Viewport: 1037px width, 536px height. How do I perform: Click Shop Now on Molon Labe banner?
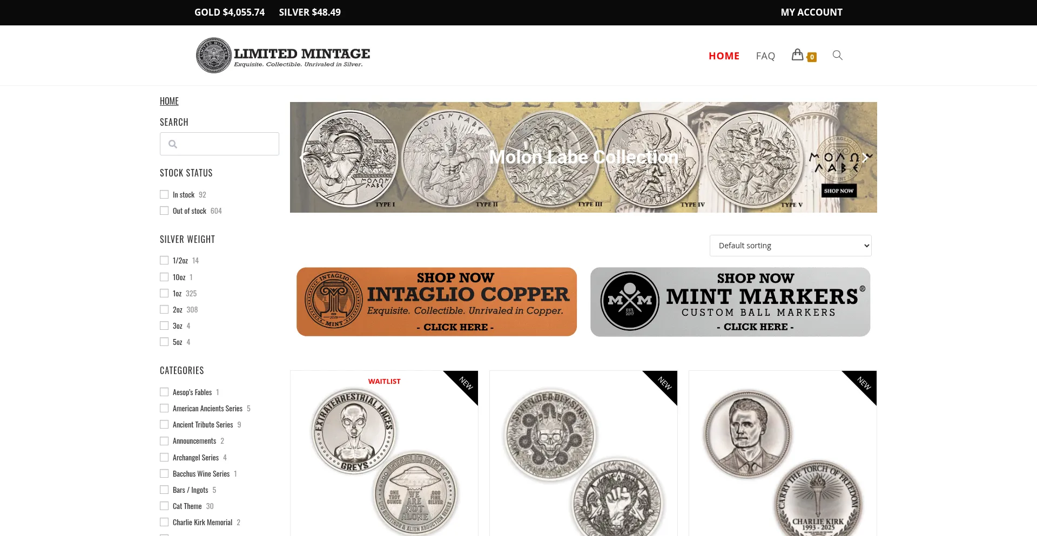[839, 191]
